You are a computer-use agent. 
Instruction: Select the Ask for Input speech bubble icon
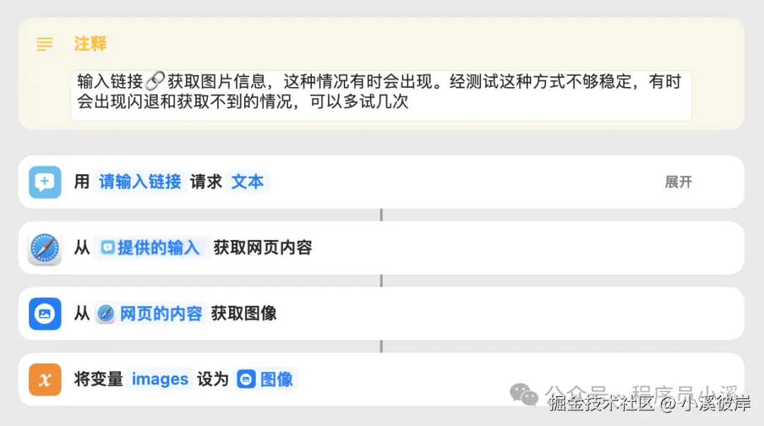coord(45,182)
